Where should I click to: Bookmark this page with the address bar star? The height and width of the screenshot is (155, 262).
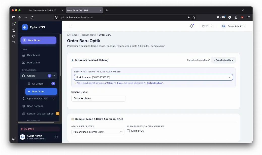point(194,17)
